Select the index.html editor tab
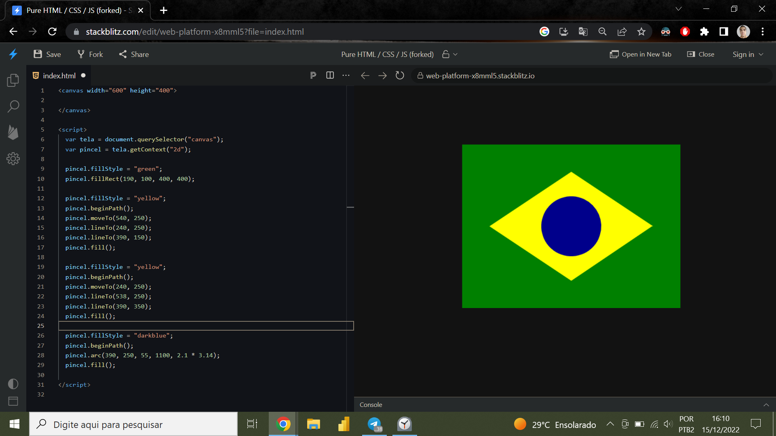This screenshot has height=436, width=776. (x=59, y=75)
